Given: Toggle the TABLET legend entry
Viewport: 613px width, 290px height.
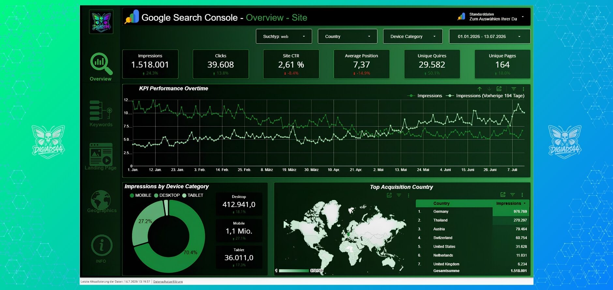Looking at the screenshot, I should click(x=193, y=195).
